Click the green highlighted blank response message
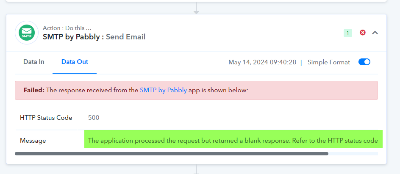The image size is (400, 174). tap(233, 139)
